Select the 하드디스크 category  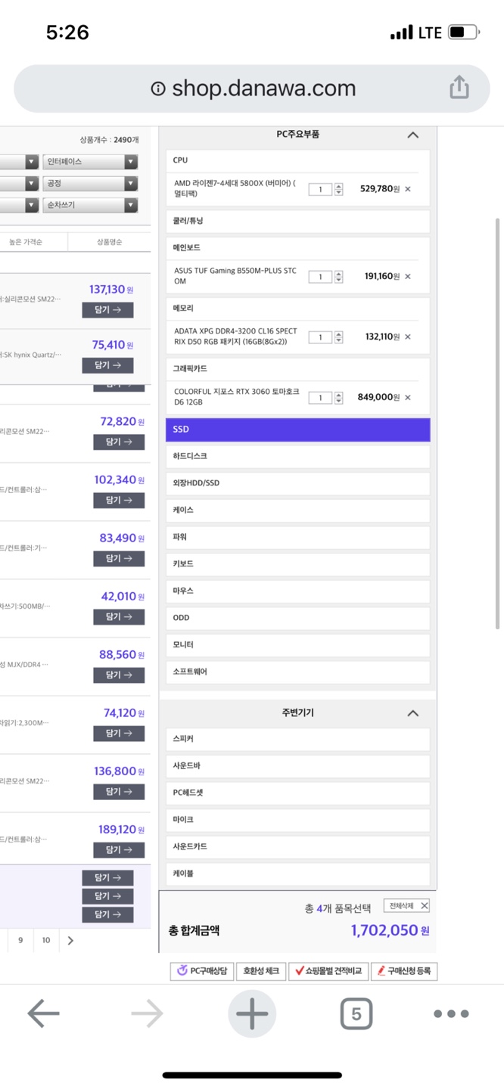(297, 457)
